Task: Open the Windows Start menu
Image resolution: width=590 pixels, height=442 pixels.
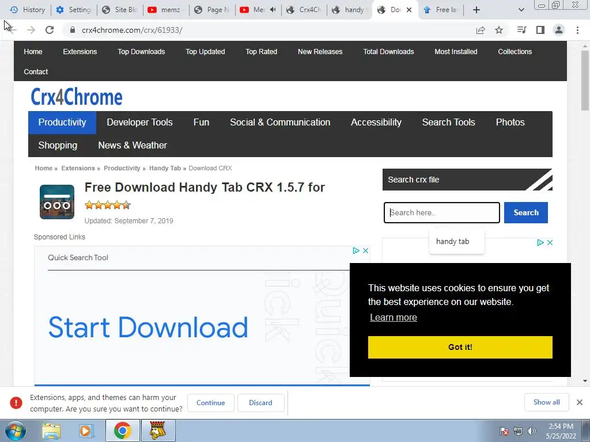Action: tap(14, 430)
